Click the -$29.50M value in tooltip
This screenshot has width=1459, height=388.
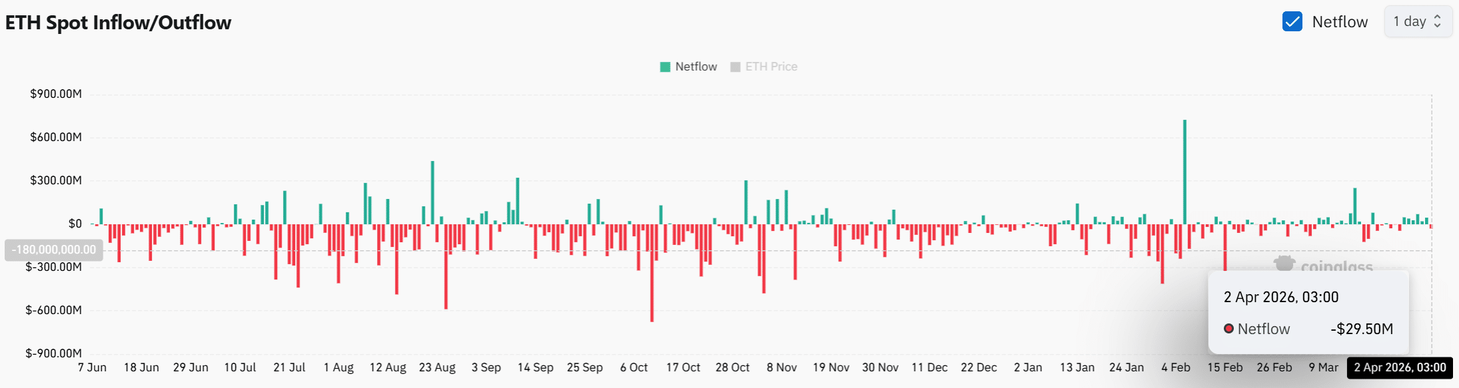tap(1361, 329)
